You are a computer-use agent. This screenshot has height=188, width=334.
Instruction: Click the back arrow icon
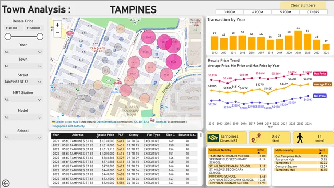pos(6,183)
